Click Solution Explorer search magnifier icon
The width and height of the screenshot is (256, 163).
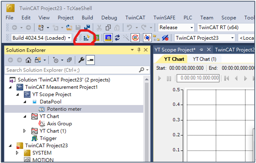click(142, 70)
